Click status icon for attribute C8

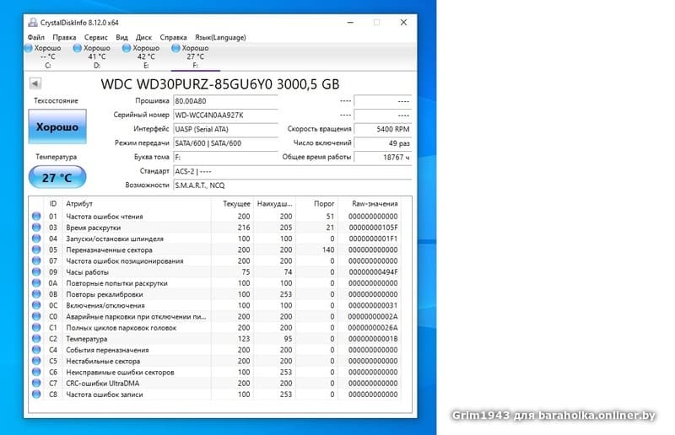[x=36, y=395]
